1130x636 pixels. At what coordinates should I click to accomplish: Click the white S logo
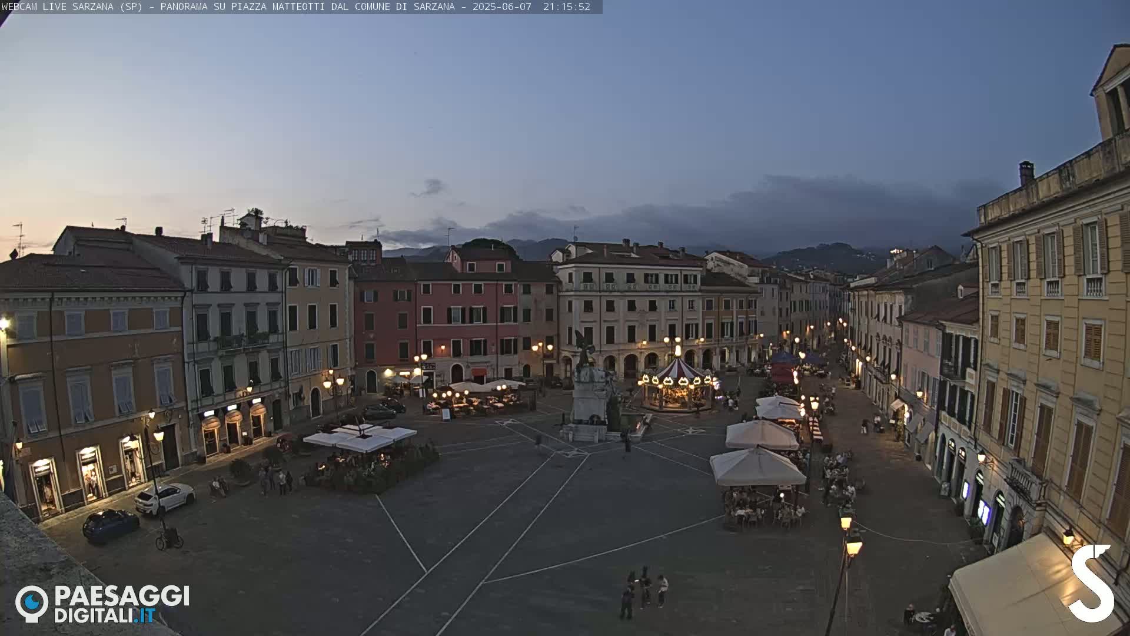point(1092,583)
